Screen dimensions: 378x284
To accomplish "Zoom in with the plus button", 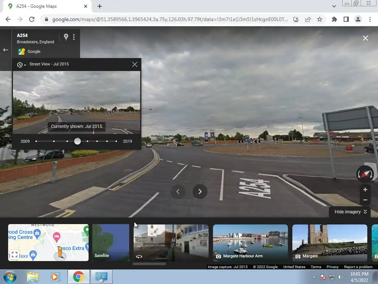I will pyautogui.click(x=365, y=190).
